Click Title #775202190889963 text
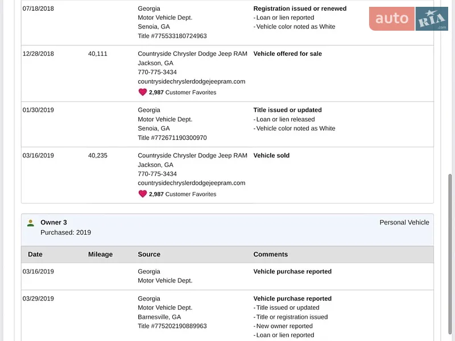The image size is (455, 341). 172,326
